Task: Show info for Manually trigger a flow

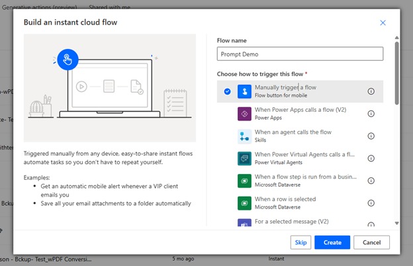Action: coord(371,91)
